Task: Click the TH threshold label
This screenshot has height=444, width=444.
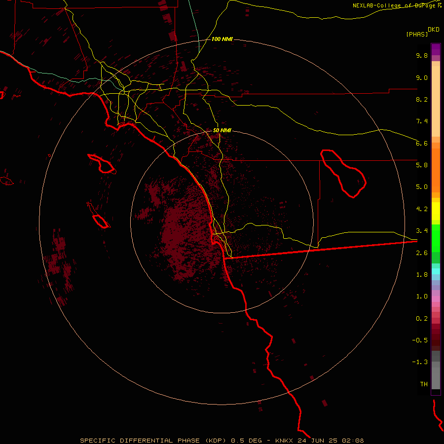Action: (x=424, y=384)
